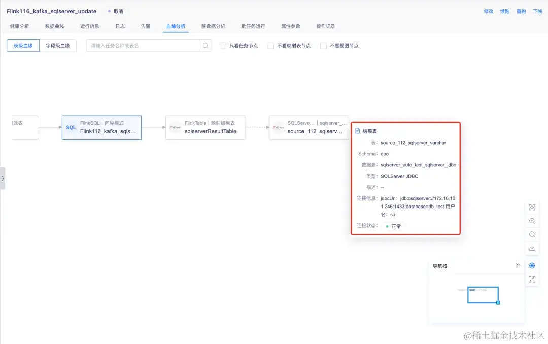The height and width of the screenshot is (344, 548).
Task: Switch to 字段级血缘 view
Action: (x=58, y=46)
